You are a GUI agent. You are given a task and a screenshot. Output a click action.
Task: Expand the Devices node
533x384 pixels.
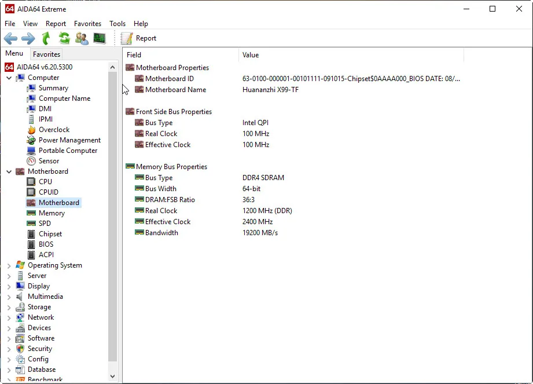click(x=9, y=328)
